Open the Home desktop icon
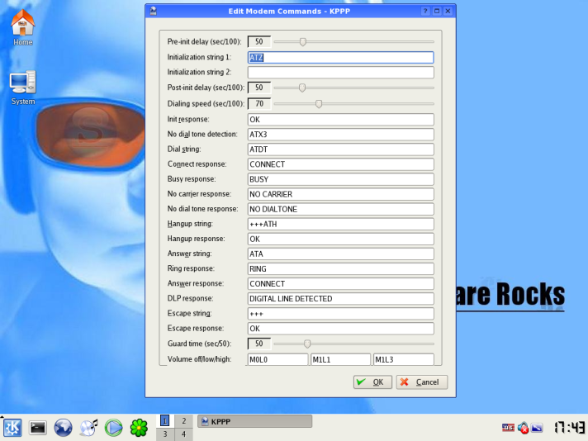 coord(23,28)
